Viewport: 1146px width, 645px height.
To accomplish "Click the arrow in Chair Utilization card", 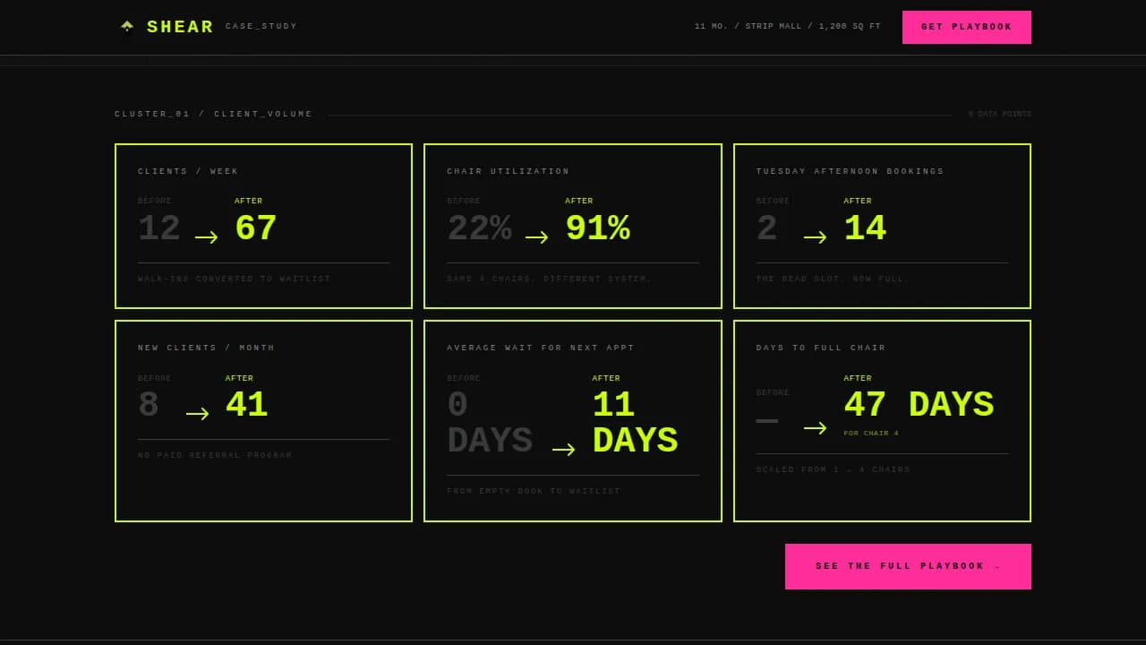I will [537, 237].
